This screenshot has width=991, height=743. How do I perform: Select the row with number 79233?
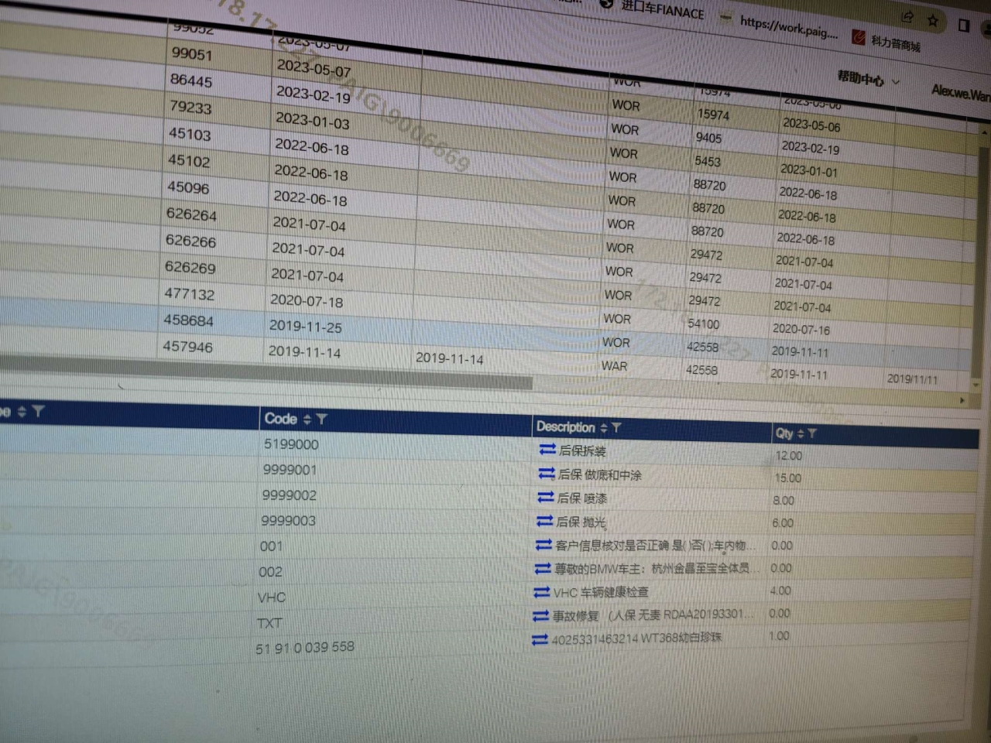pyautogui.click(x=190, y=108)
